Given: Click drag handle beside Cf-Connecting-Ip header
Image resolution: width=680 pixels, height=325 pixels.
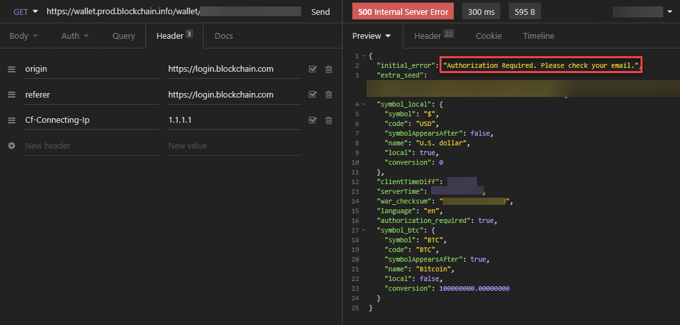Looking at the screenshot, I should point(11,120).
